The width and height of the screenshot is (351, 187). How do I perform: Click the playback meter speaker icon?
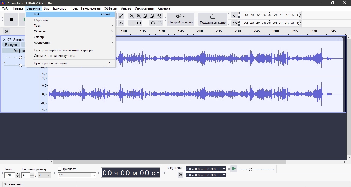click(234, 23)
